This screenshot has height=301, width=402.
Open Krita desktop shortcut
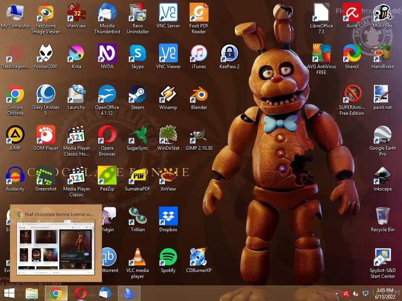coord(76,57)
